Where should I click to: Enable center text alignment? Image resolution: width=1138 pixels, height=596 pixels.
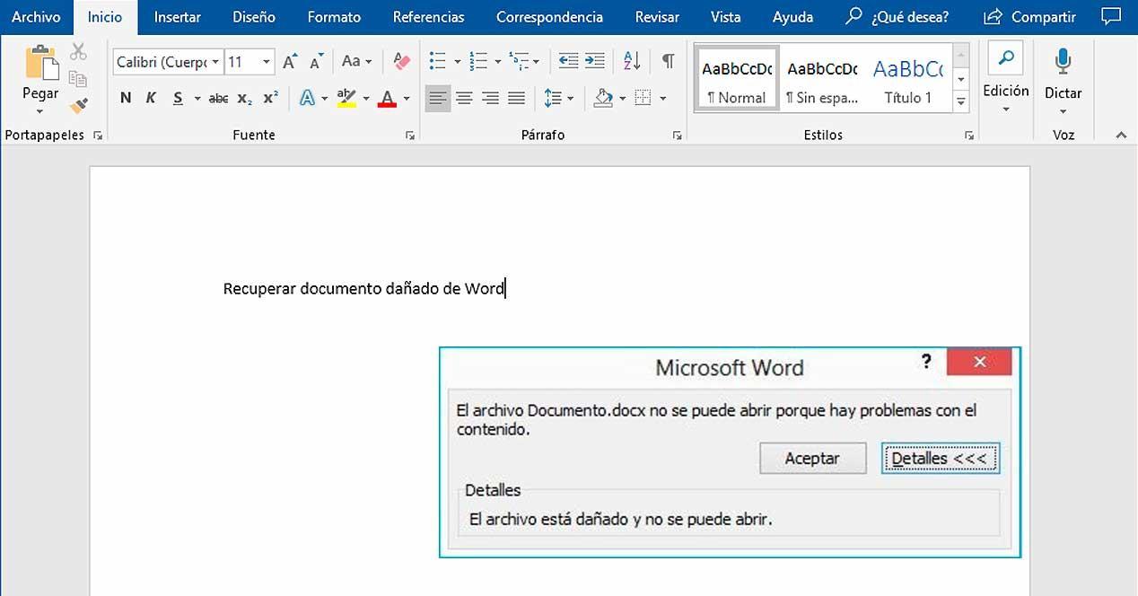[x=464, y=98]
